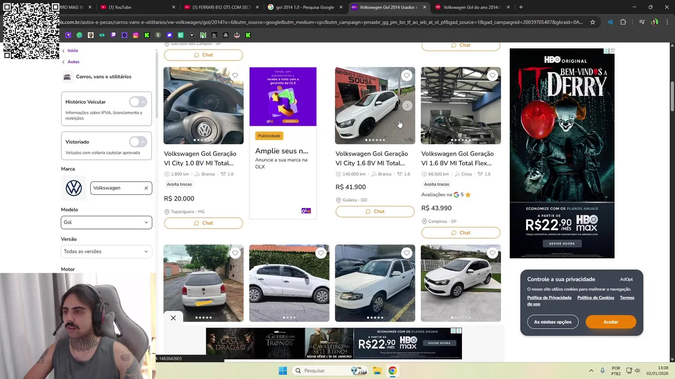Screen dimensions: 675x379
Task: Favorite the R$ 20.000 Gol City listing heart
Action: click(235, 75)
